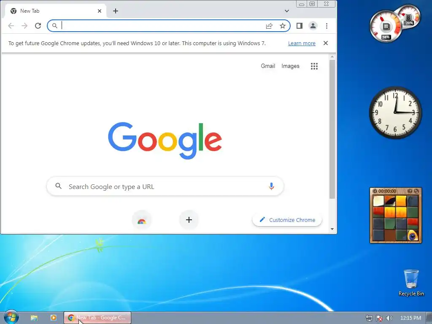Click the forward navigation arrow
Viewport: 432px width, 324px height.
(24, 26)
